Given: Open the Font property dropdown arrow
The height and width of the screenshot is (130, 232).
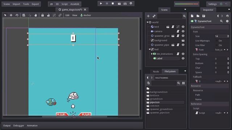Looking at the screenshot, I should [225, 50].
